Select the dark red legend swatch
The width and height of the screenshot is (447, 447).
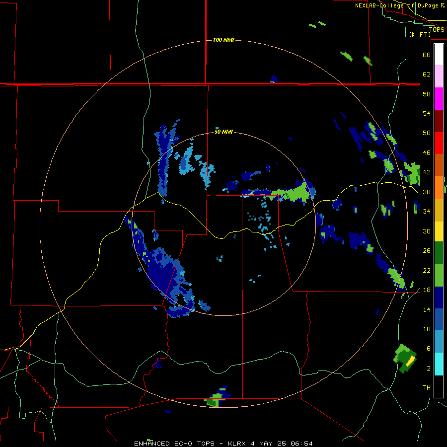[439, 121]
